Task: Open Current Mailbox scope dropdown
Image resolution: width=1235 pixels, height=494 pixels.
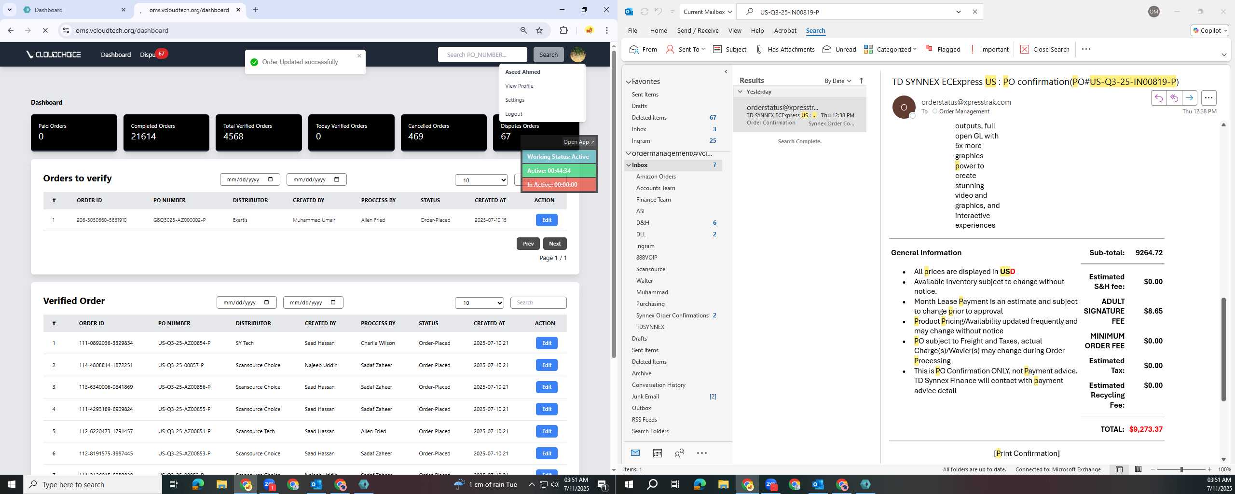Action: (x=708, y=12)
